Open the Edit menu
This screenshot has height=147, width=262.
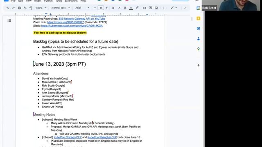20,1
